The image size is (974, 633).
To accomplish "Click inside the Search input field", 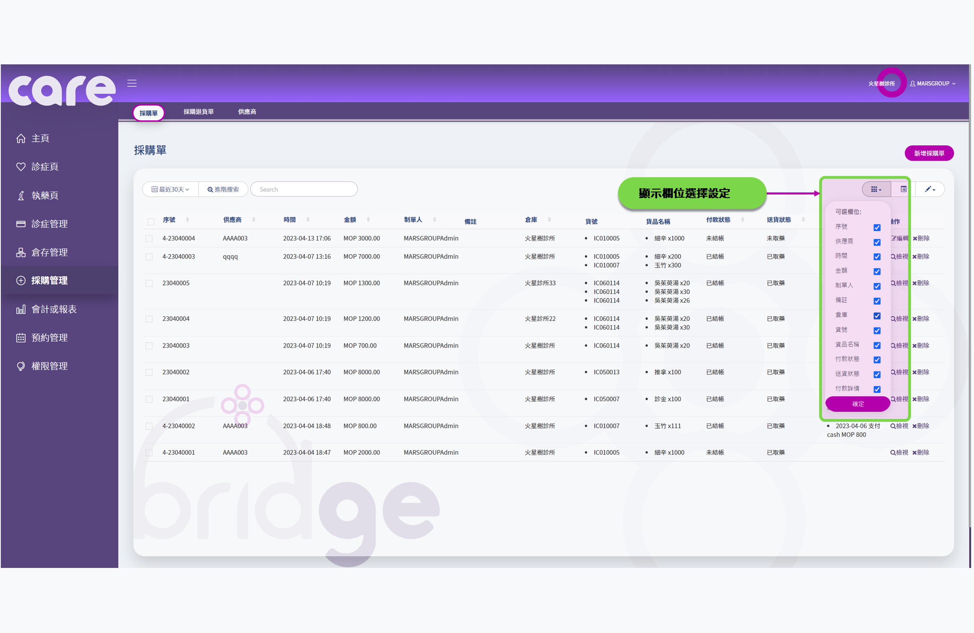I will coord(304,189).
